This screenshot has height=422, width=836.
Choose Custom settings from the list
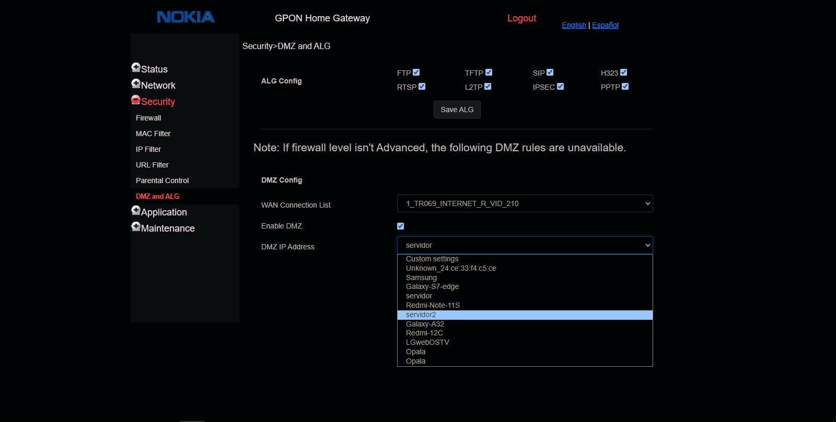(525, 259)
